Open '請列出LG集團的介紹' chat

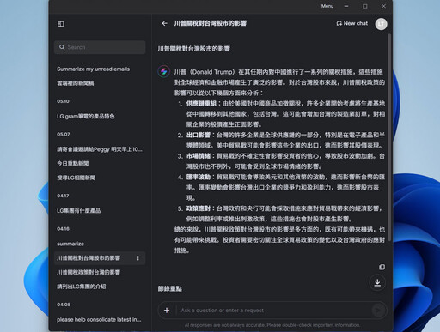82,287
